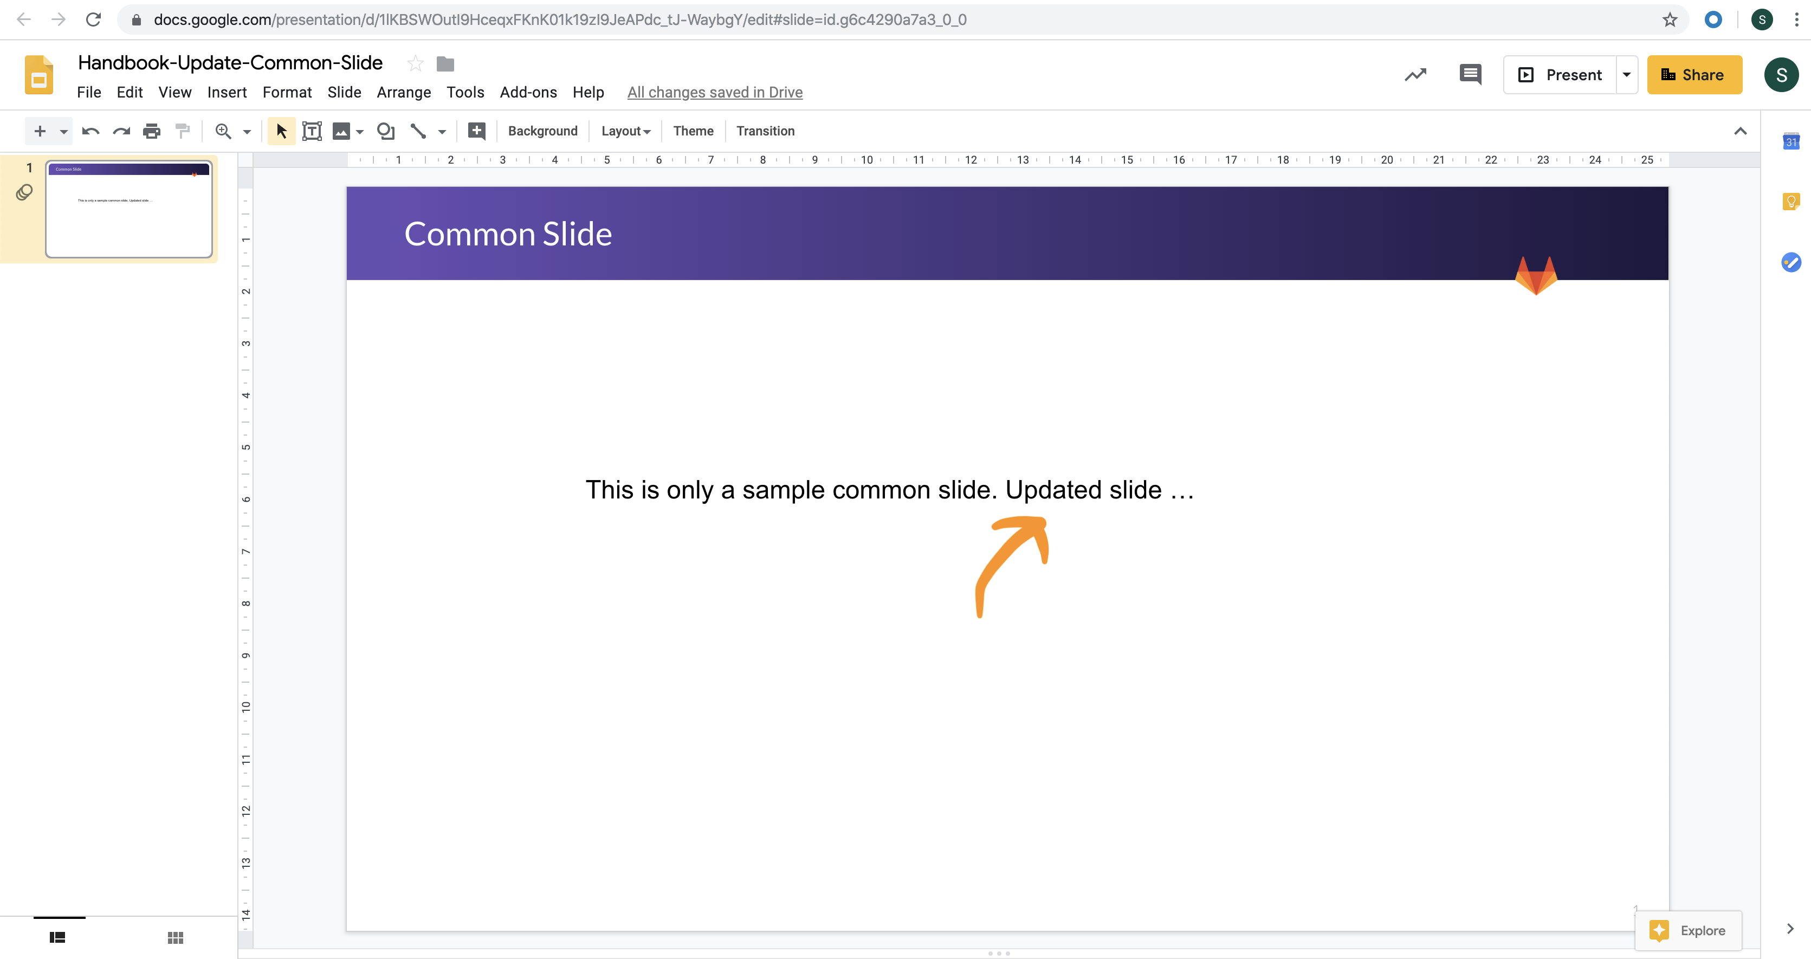Click the linked slide icon beside slide 1

coord(24,192)
